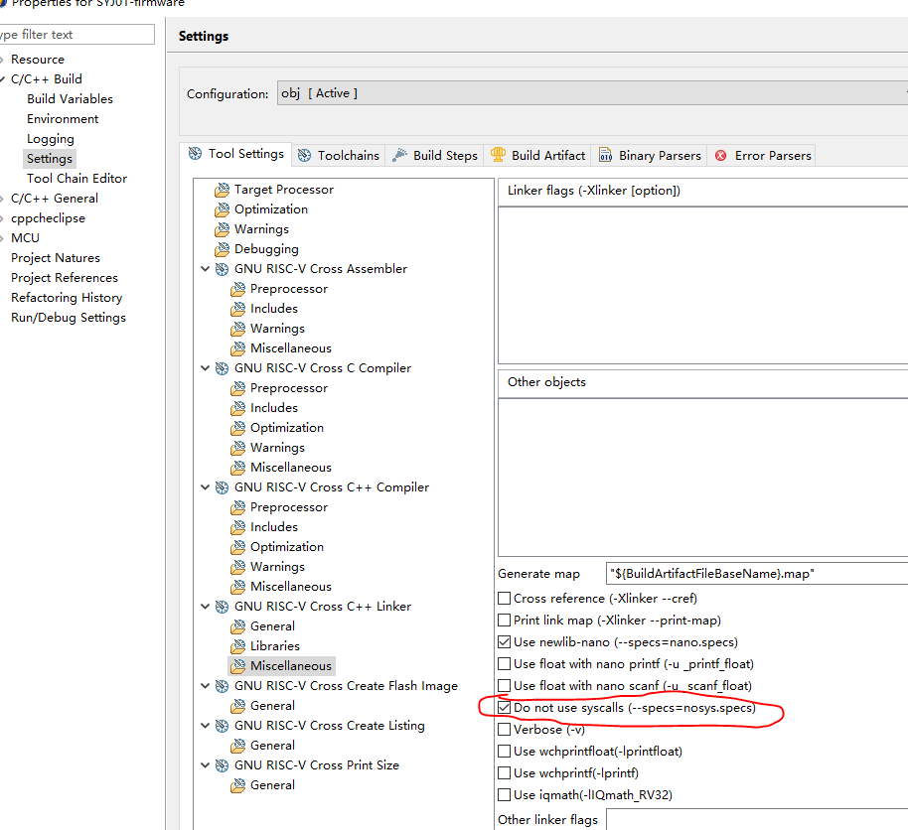This screenshot has height=830, width=908.
Task: Click the Cross Print Size tool icon
Action: click(222, 765)
